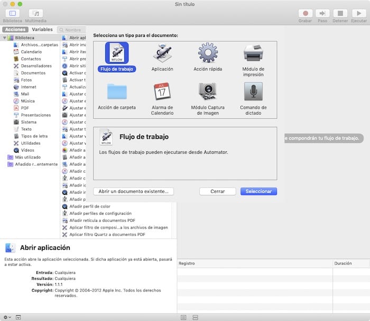Click the Grabar record button in toolbar
This screenshot has width=370, height=321.
[305, 13]
